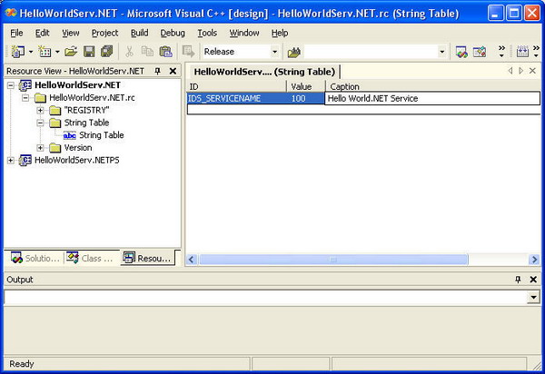Open the Help menu

(280, 33)
